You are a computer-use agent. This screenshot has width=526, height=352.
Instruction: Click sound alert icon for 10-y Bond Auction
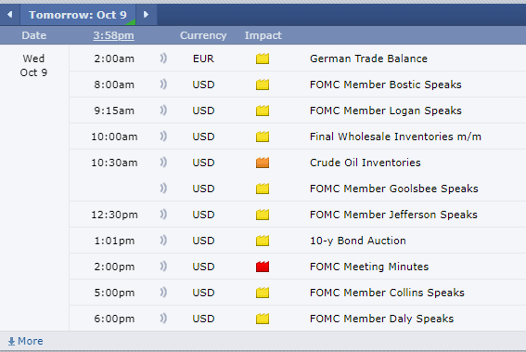[x=163, y=241]
